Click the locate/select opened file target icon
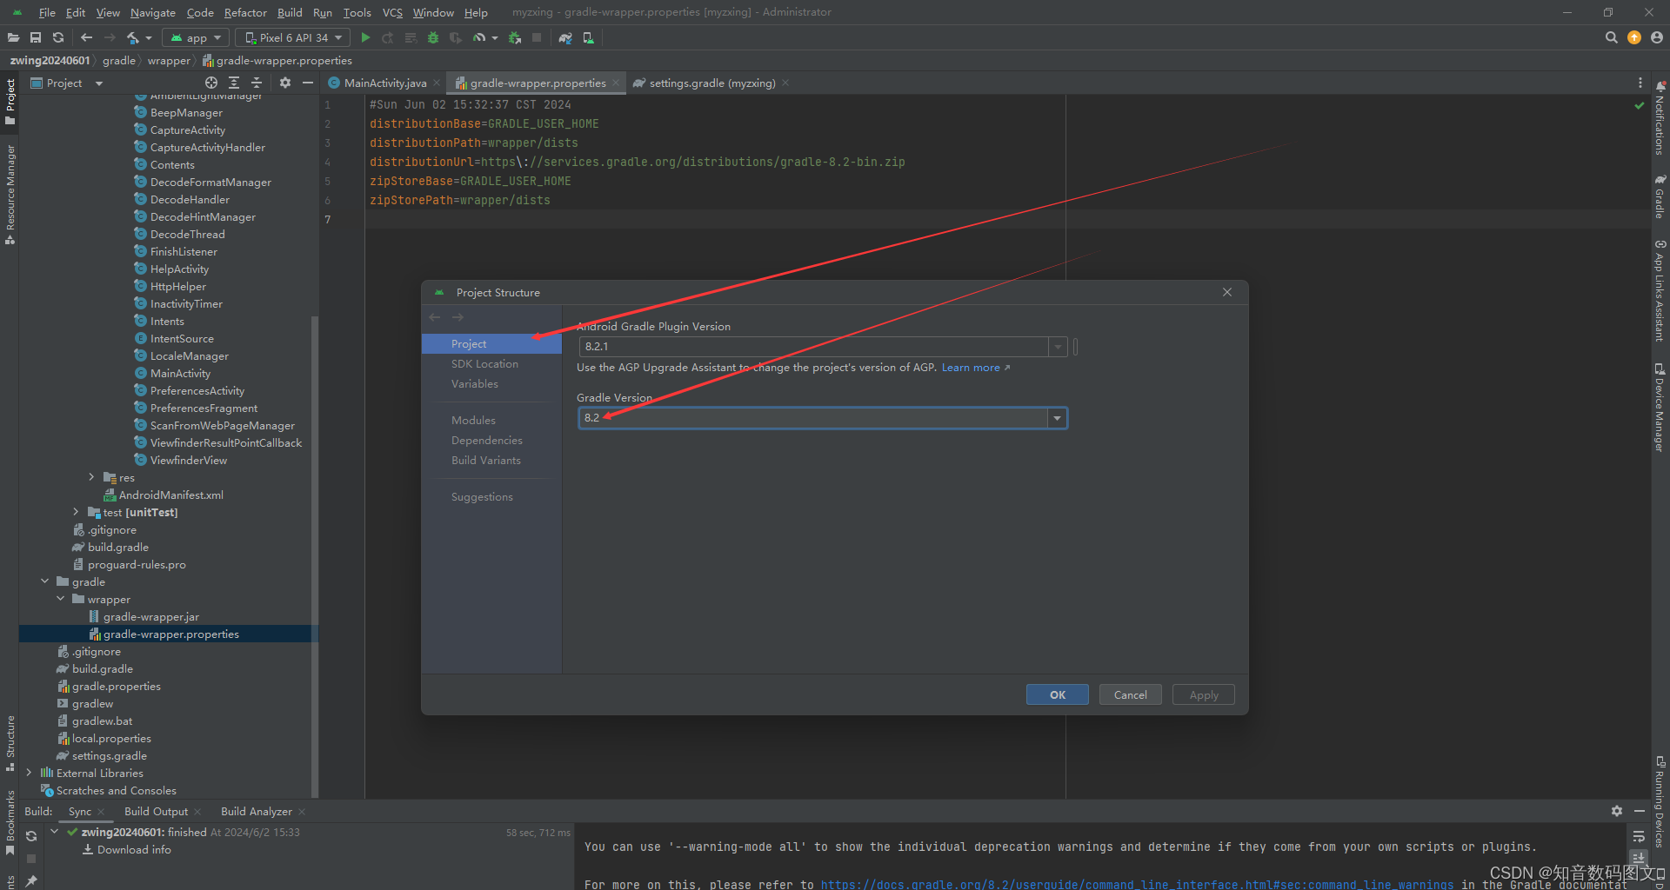This screenshot has height=890, width=1670. pos(211,83)
